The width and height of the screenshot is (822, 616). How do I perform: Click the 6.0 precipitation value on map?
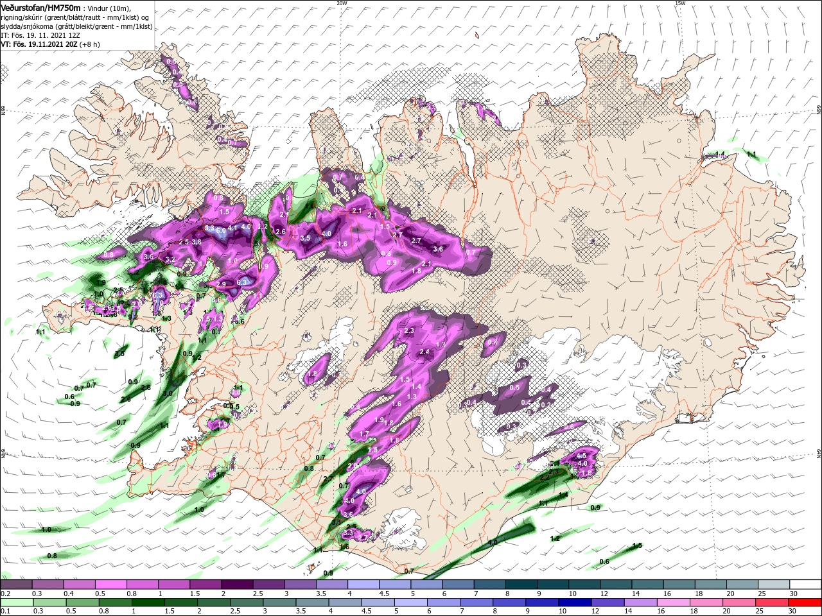(x=222, y=230)
